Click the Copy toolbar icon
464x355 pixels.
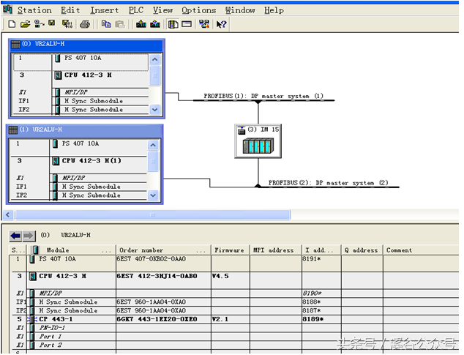106,24
